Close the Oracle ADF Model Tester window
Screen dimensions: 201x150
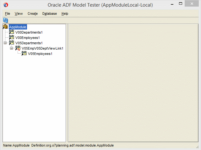pos(192,3)
